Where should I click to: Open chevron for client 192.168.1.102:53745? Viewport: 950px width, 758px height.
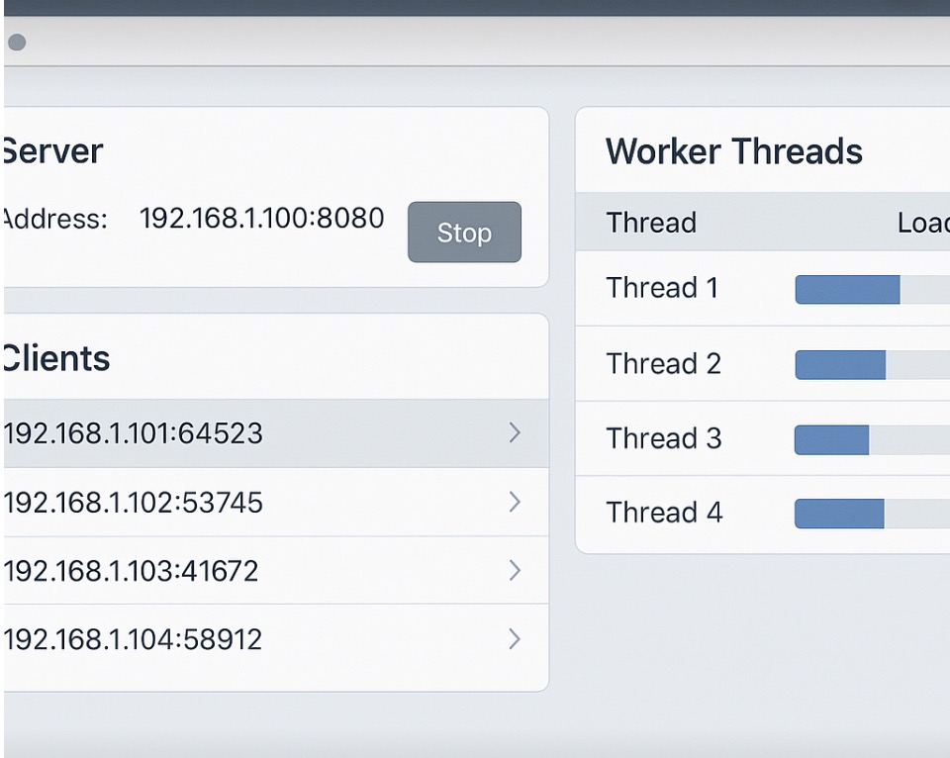pos(515,502)
